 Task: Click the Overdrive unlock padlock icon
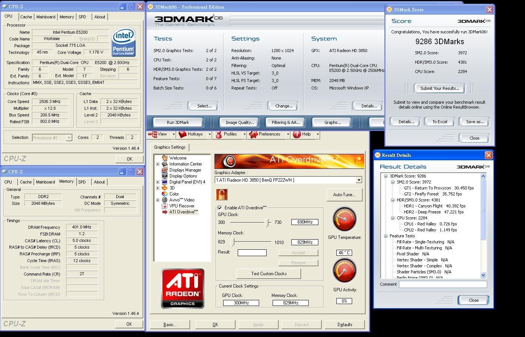click(x=222, y=194)
